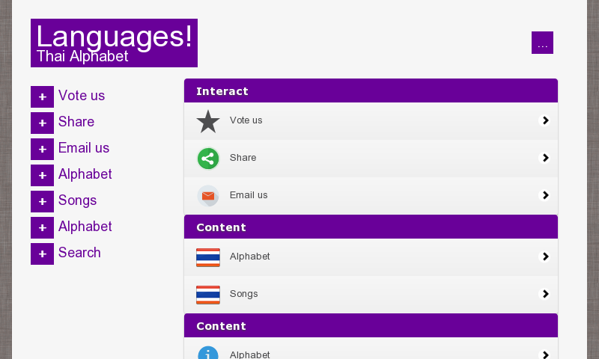Viewport: 599px width, 359px height.
Task: Open the three-dots menu button
Action: pos(542,43)
